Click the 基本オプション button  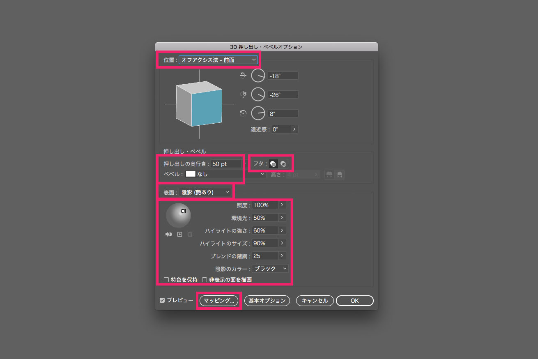(267, 301)
